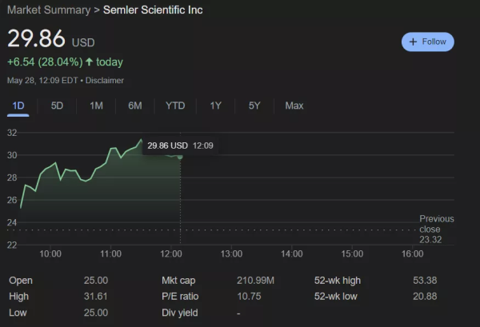
Task: Switch to the 1M chart tab
Action: [96, 106]
